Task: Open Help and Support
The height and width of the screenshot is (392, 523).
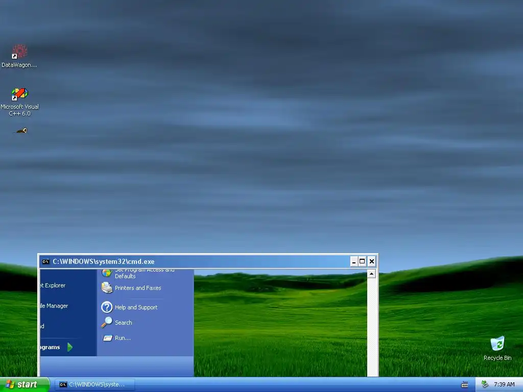Action: coord(129,307)
